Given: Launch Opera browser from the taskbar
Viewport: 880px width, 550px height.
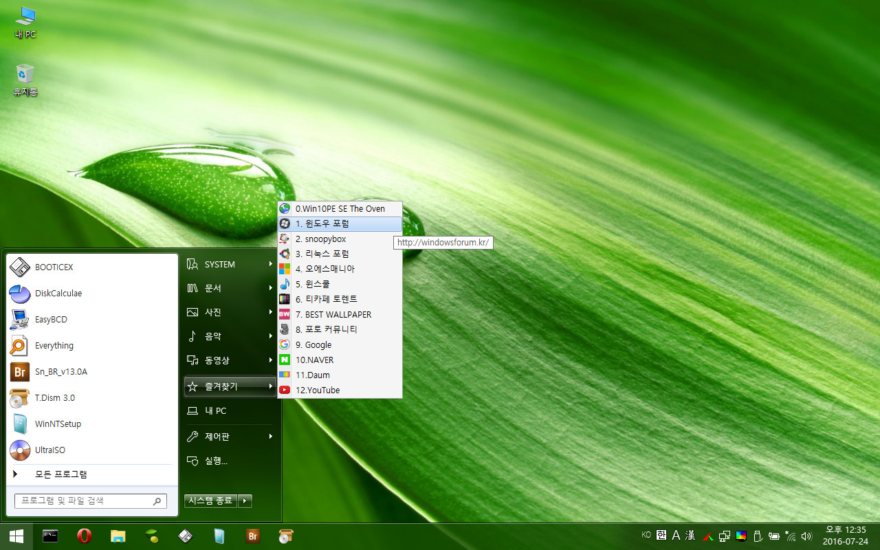Looking at the screenshot, I should [x=85, y=536].
